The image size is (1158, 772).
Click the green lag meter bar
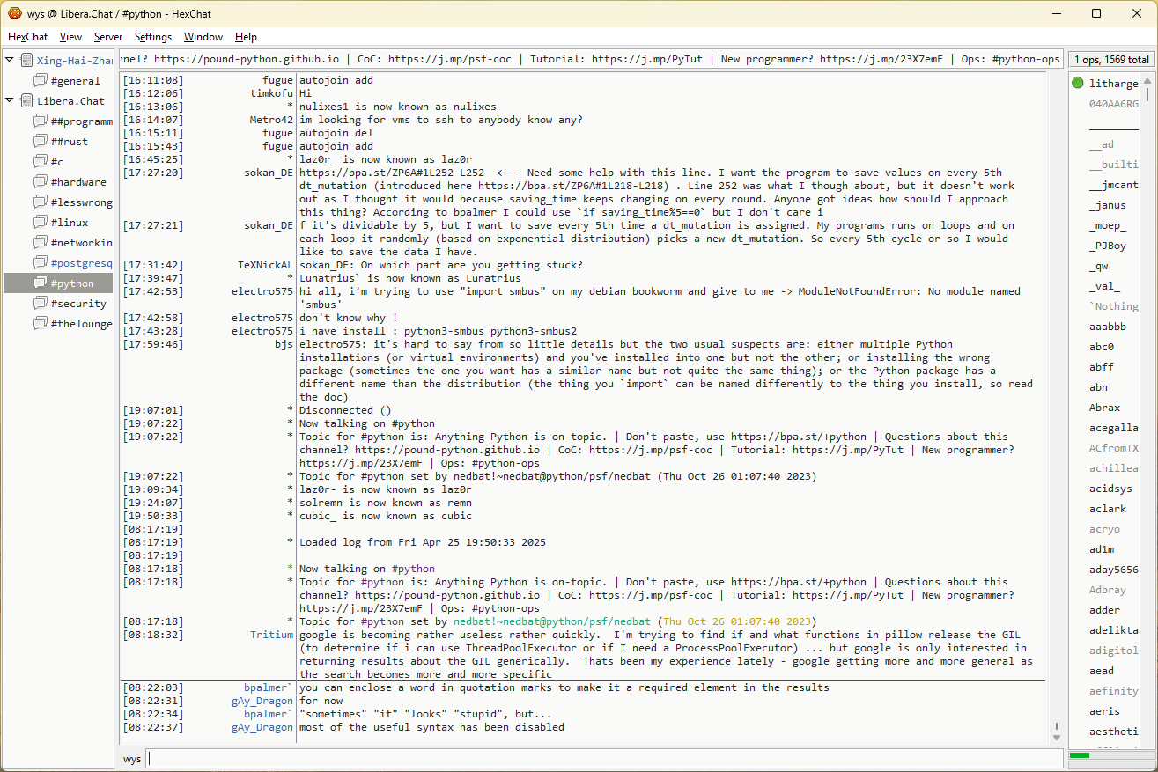pyautogui.click(x=1080, y=755)
